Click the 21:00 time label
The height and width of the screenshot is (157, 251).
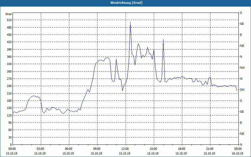[x=210, y=149]
